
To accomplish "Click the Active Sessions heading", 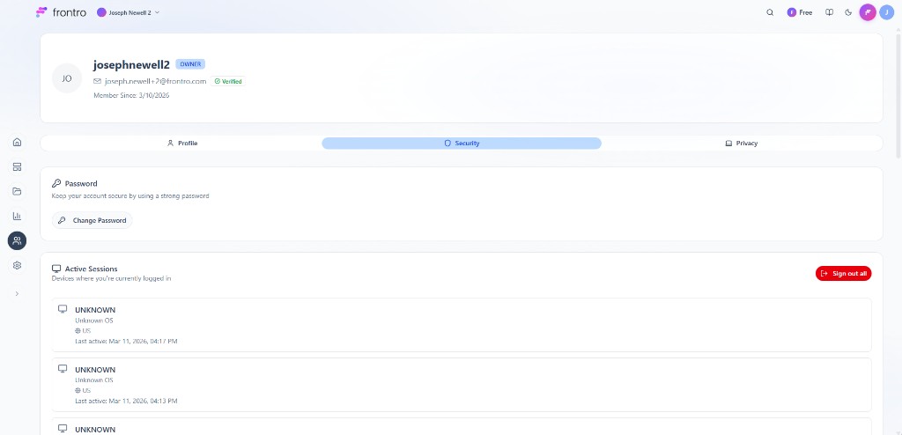I will [91, 269].
